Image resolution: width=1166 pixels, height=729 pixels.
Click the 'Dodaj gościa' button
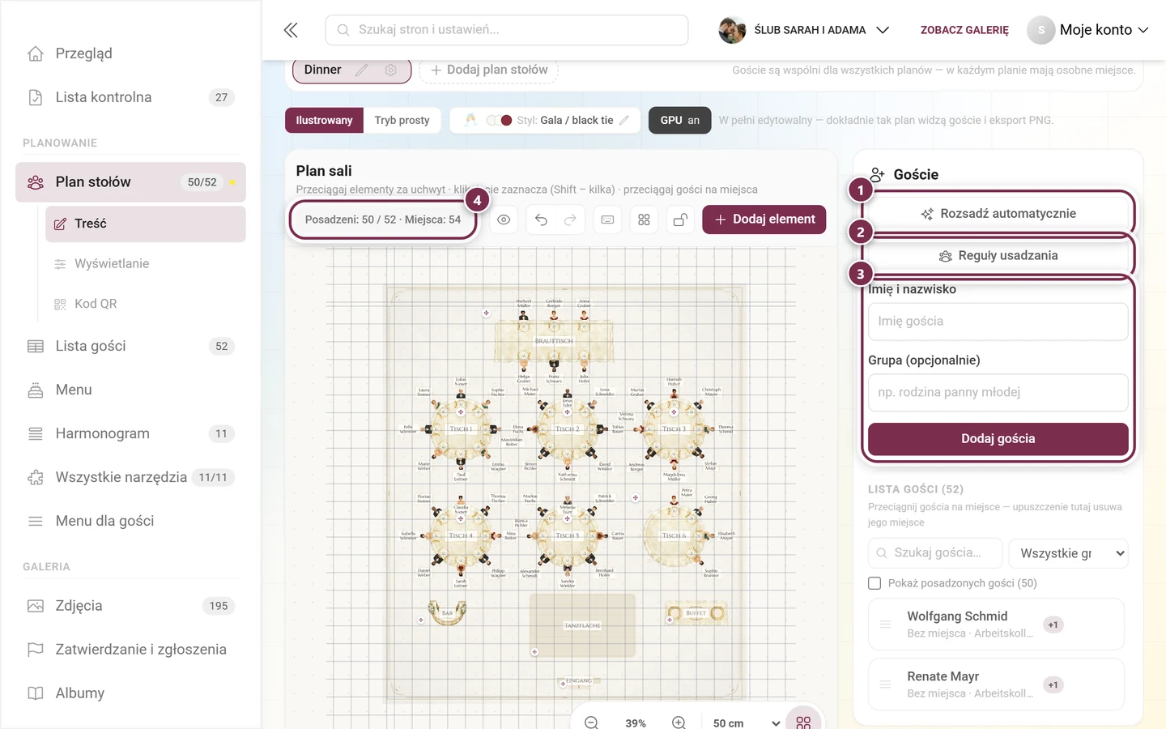[x=998, y=439]
